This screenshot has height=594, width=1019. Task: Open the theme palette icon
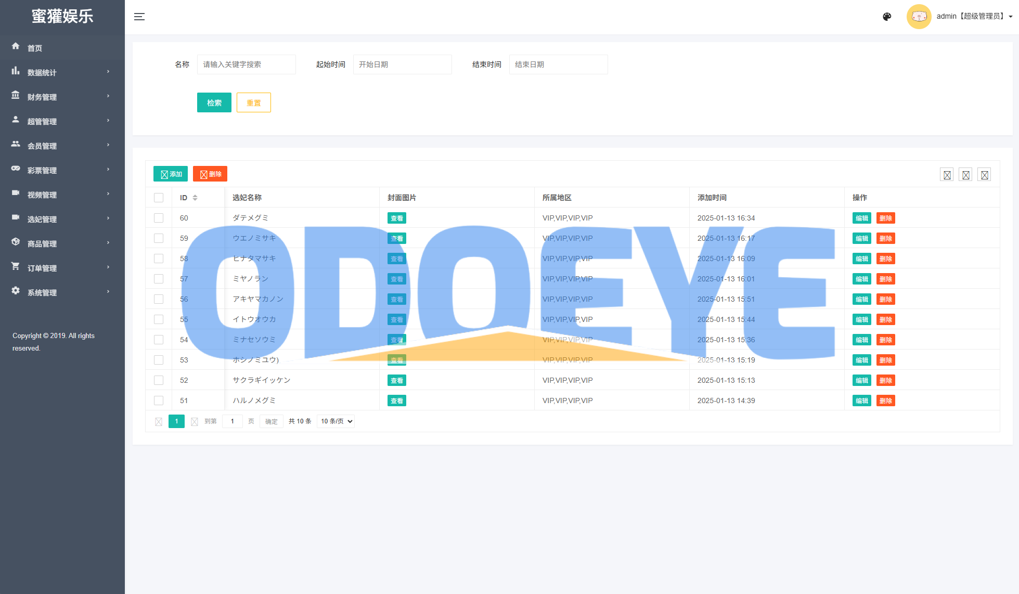tap(887, 17)
